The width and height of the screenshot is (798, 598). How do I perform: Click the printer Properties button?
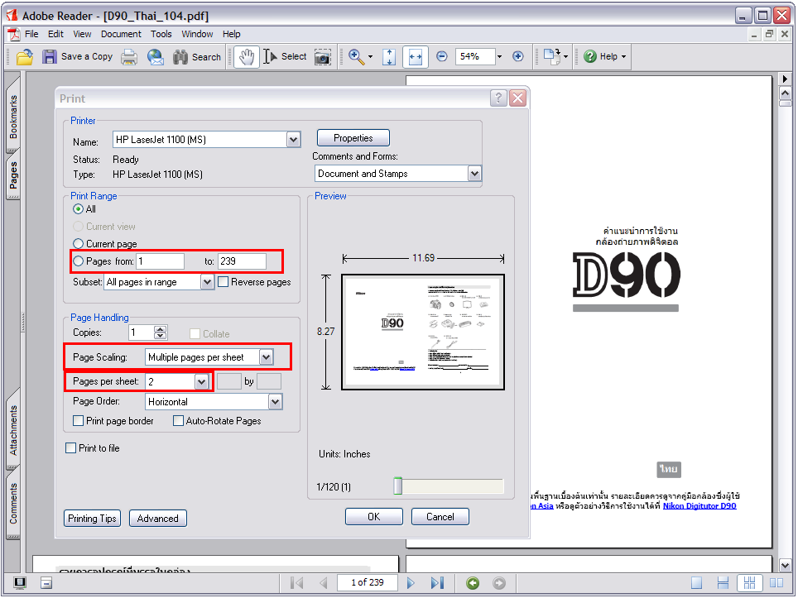pos(353,138)
